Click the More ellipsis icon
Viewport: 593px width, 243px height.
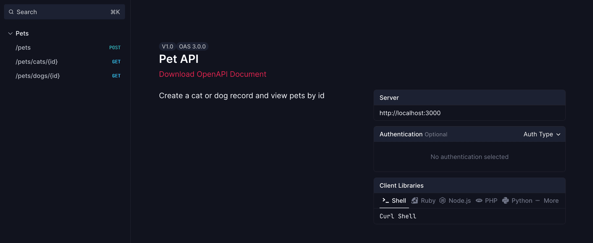(x=538, y=200)
